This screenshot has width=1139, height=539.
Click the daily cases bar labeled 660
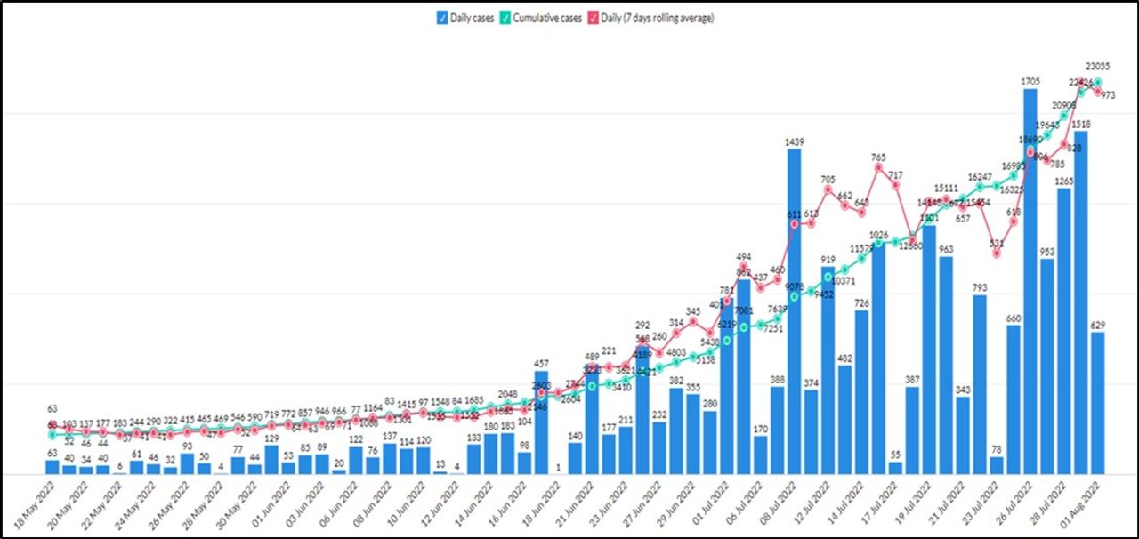pyautogui.click(x=1014, y=398)
